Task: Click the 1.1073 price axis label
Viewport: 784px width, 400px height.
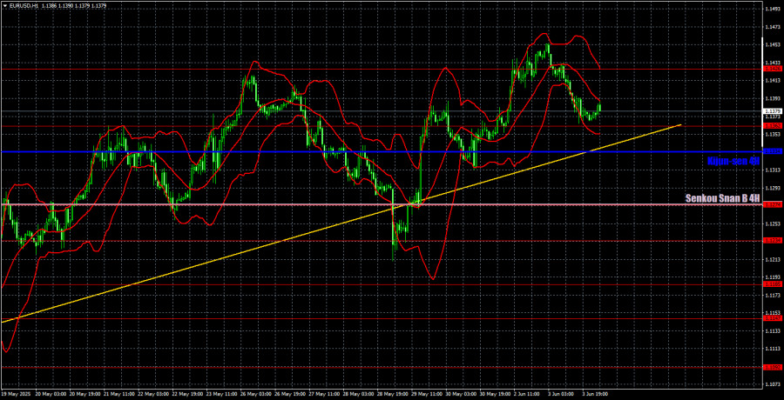Action: point(773,384)
